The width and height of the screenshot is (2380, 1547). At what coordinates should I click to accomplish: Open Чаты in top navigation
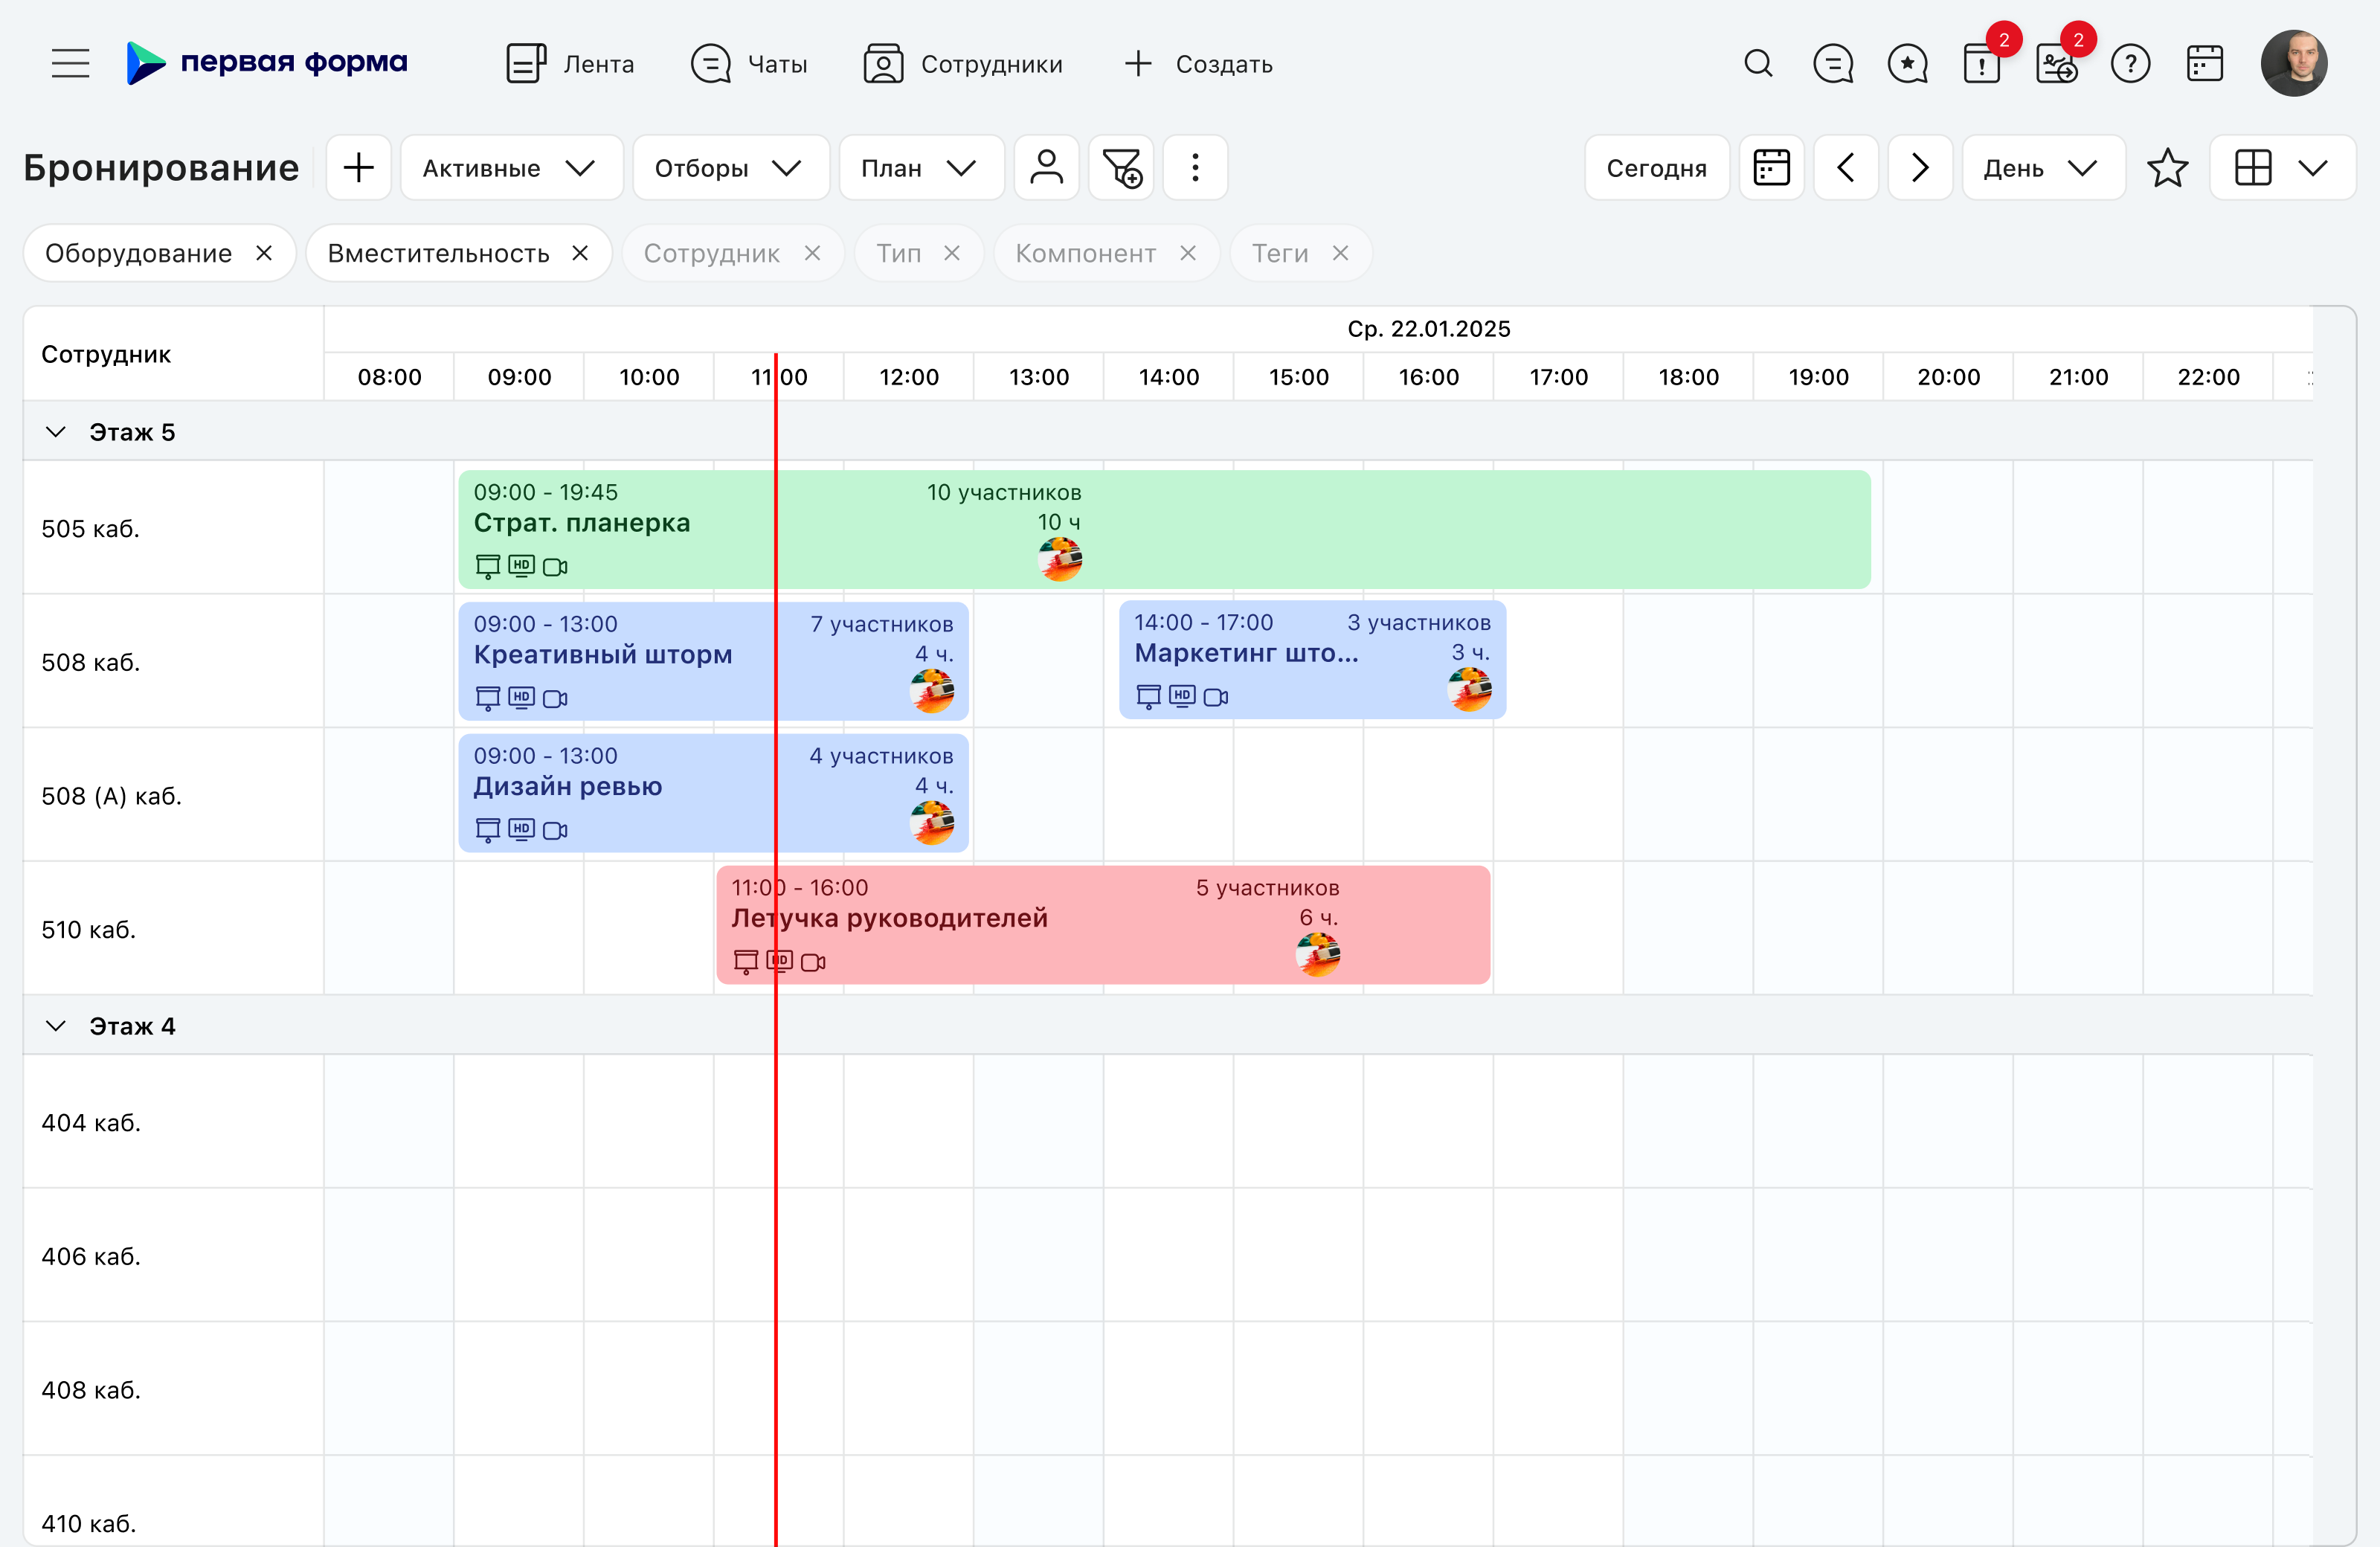[x=749, y=64]
